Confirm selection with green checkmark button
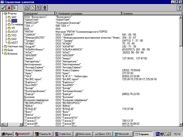The image size is (183, 137). [x=3, y=8]
